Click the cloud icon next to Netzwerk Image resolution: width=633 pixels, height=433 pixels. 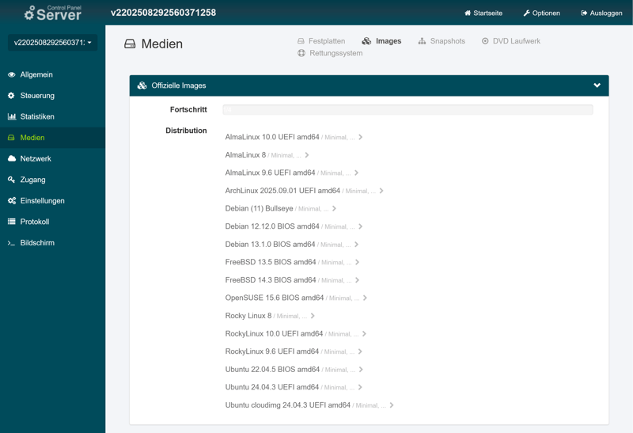click(12, 159)
